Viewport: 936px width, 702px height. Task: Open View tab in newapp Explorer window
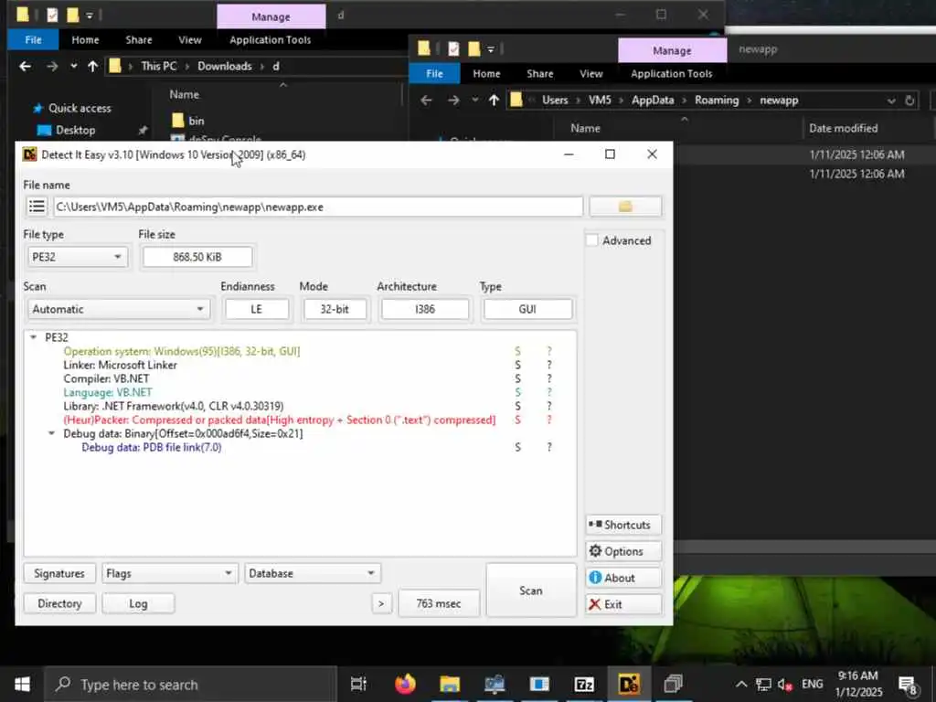tap(591, 73)
